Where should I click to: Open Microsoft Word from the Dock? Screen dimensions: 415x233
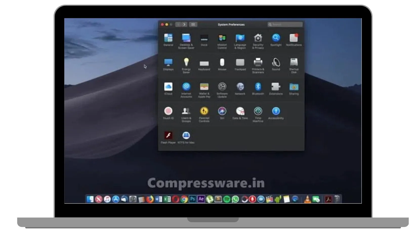tap(159, 199)
